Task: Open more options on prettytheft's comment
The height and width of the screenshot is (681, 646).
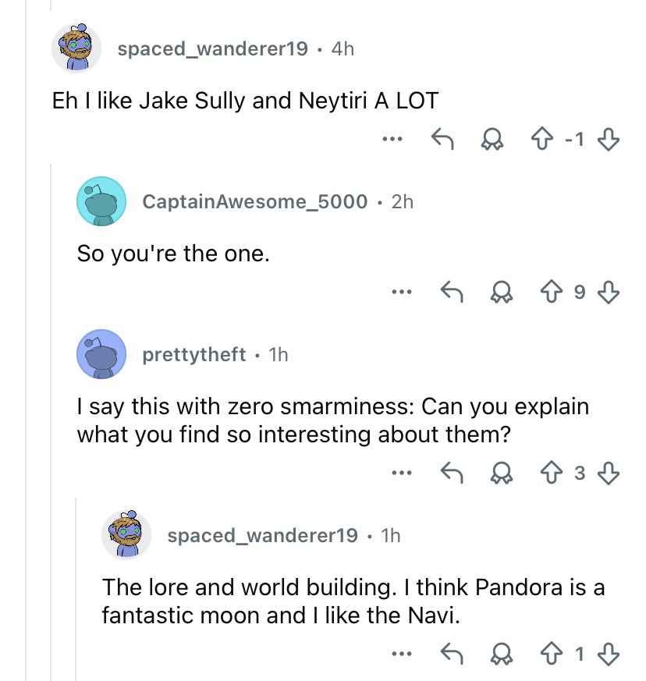Action: (x=401, y=473)
